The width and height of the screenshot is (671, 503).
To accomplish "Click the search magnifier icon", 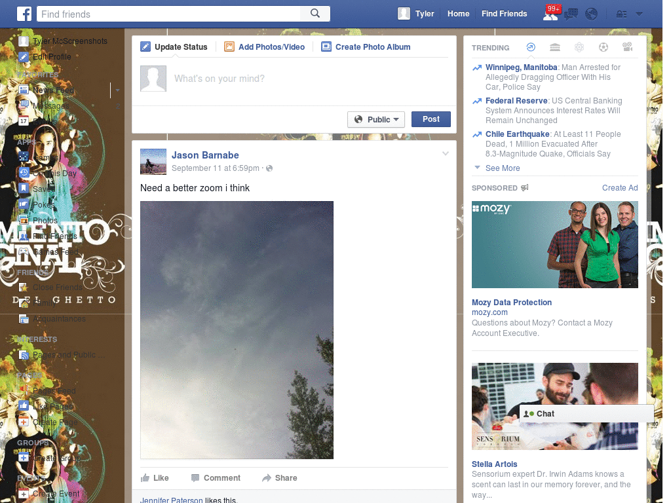I will click(315, 14).
